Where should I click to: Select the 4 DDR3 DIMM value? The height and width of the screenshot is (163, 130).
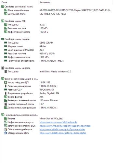(46, 90)
